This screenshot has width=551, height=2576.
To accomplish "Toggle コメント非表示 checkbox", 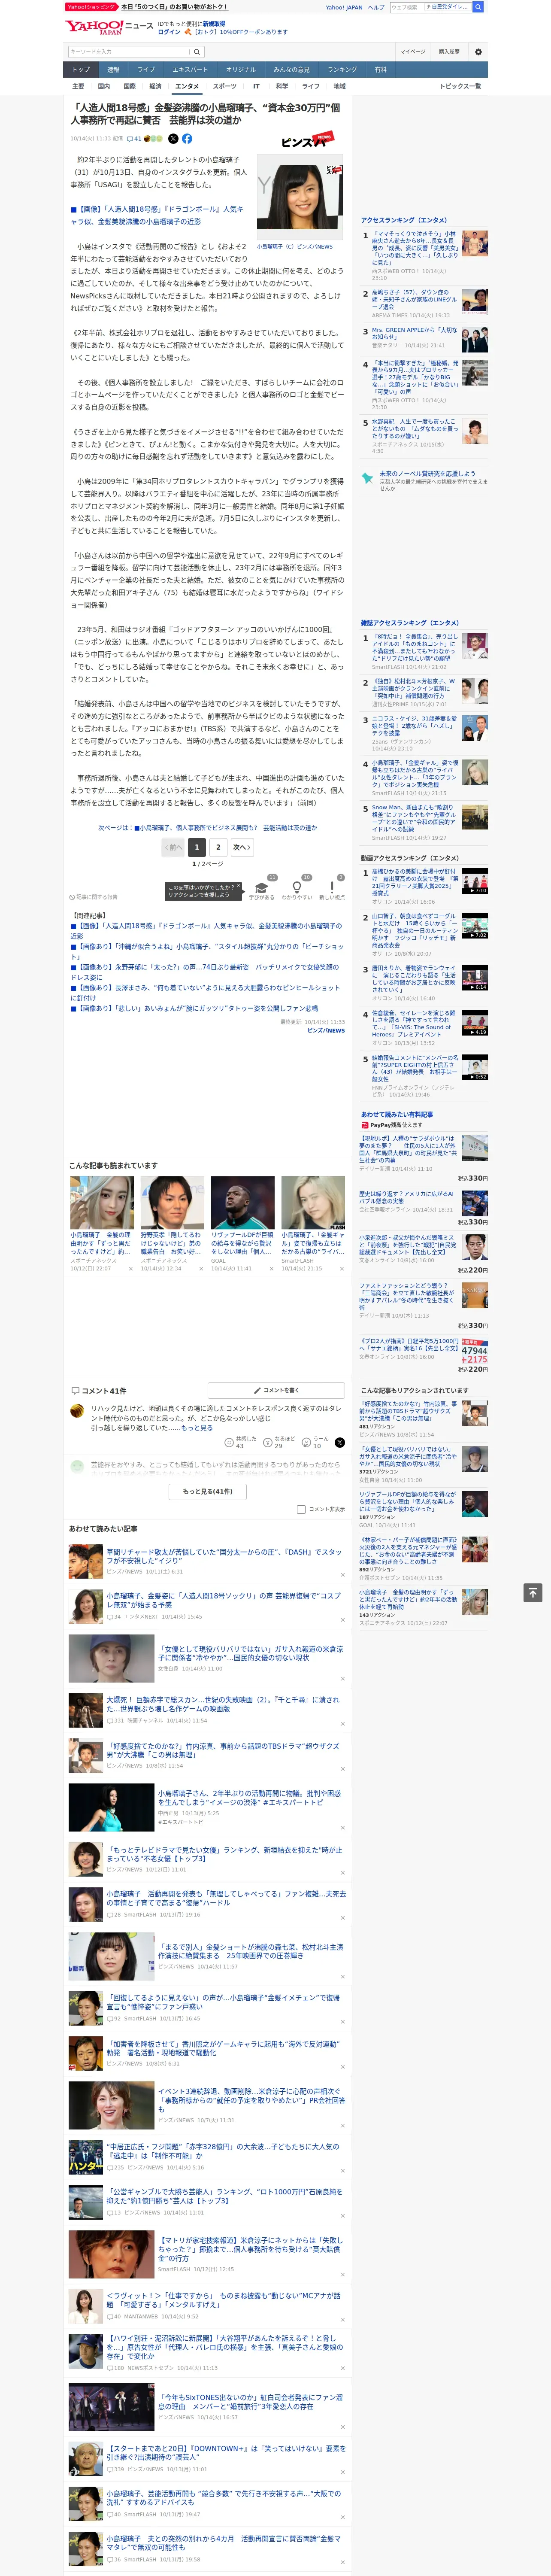I will 301,1509.
